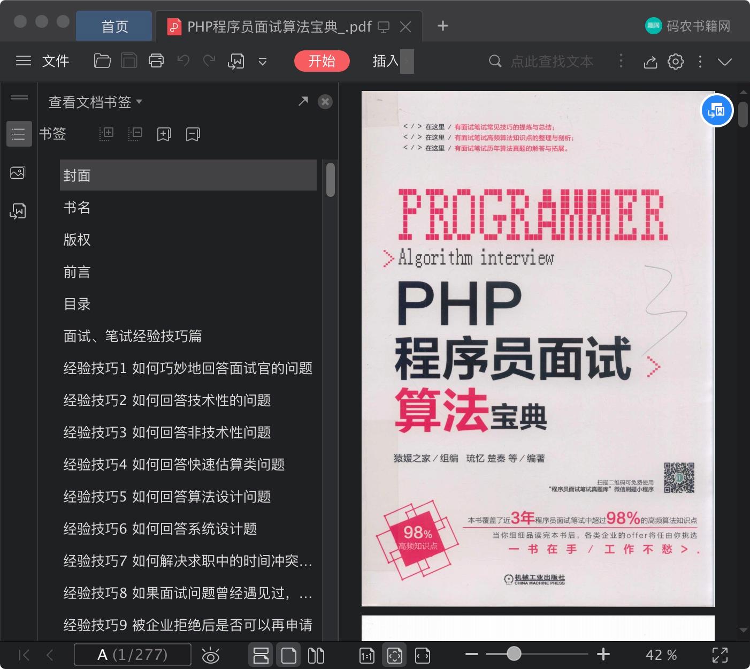This screenshot has height=669, width=750.
Task: Toggle single page view
Action: point(288,655)
